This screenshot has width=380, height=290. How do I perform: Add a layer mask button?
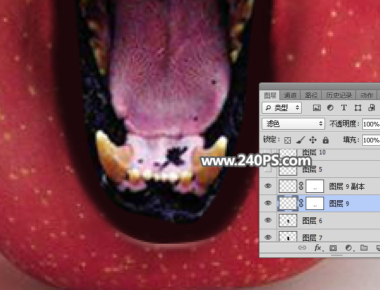tap(333, 248)
